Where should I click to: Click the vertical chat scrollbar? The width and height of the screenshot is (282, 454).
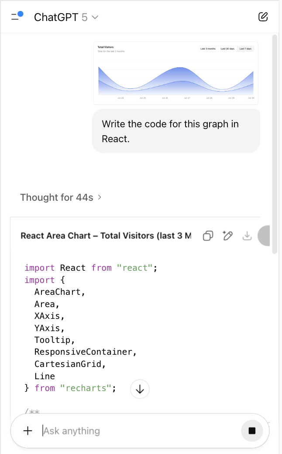tap(275, 144)
